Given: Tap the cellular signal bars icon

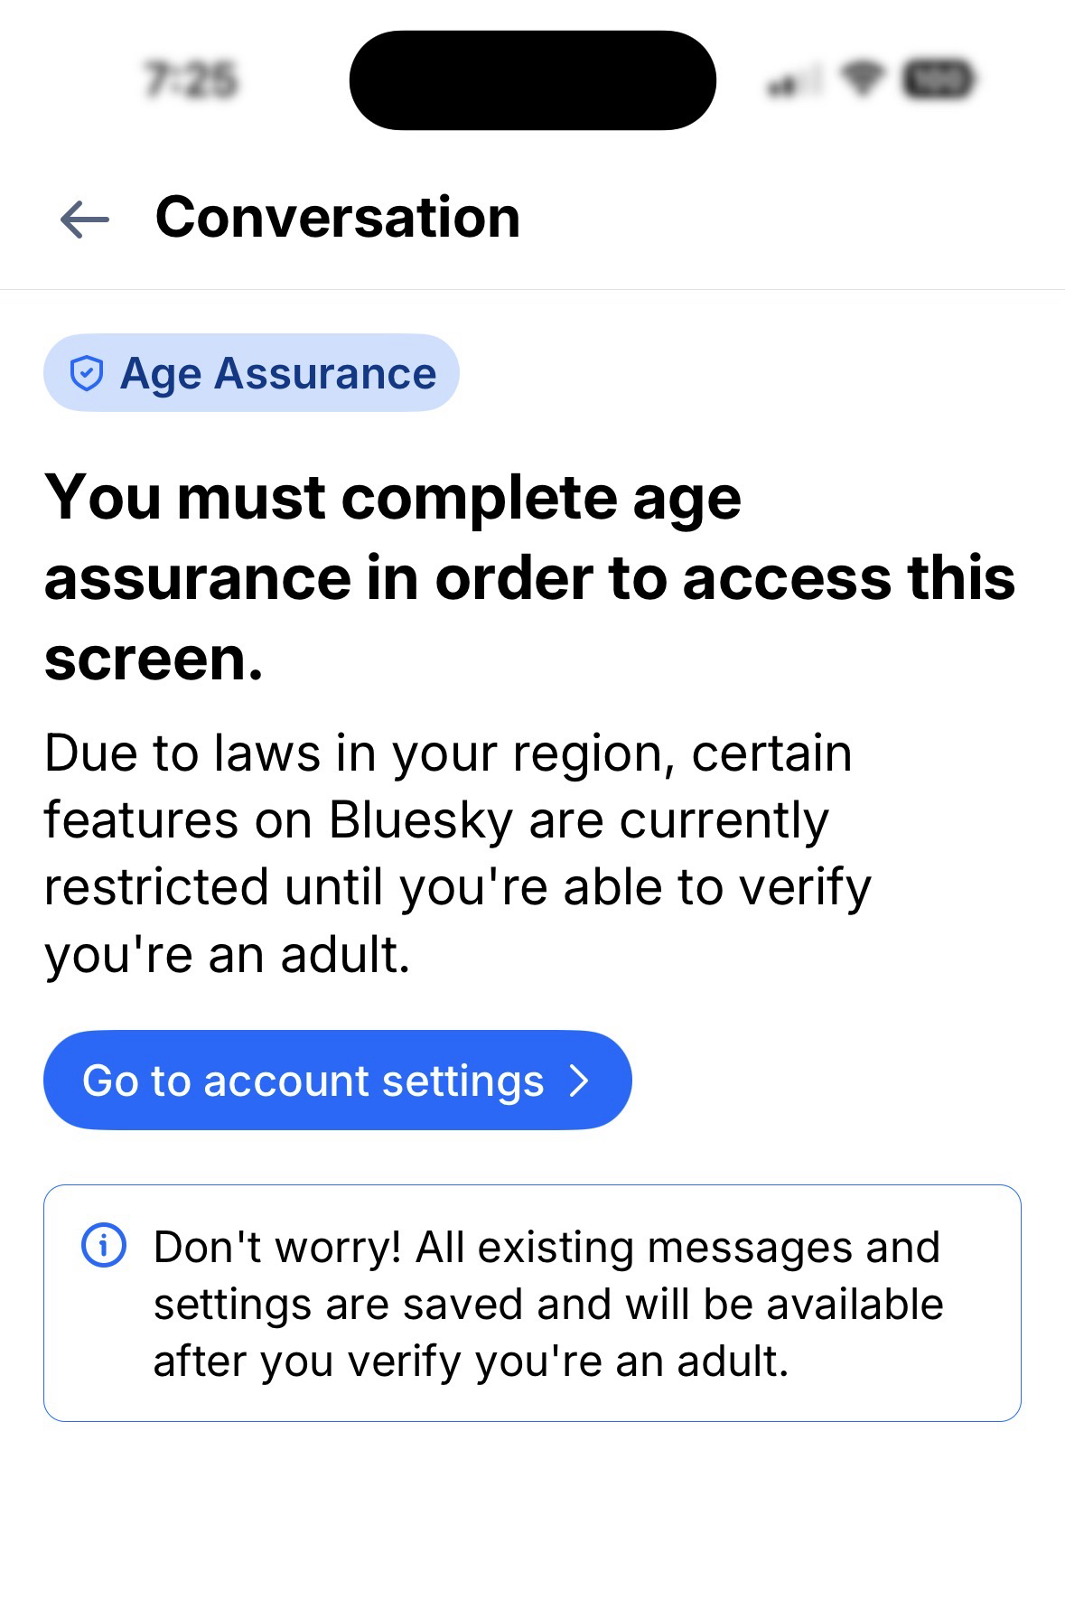Looking at the screenshot, I should point(792,82).
